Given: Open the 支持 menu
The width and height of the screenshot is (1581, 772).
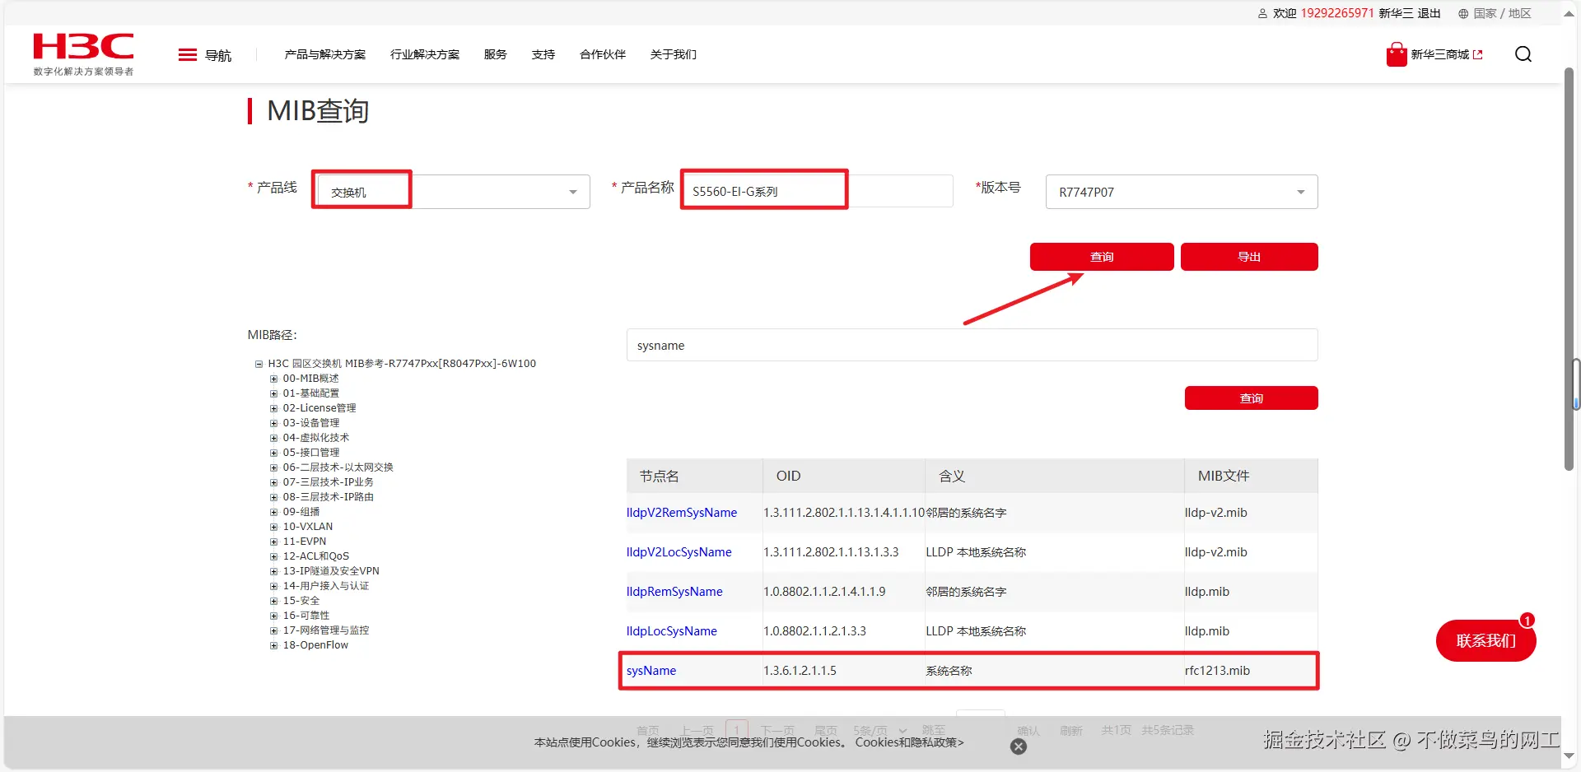Looking at the screenshot, I should (x=543, y=54).
